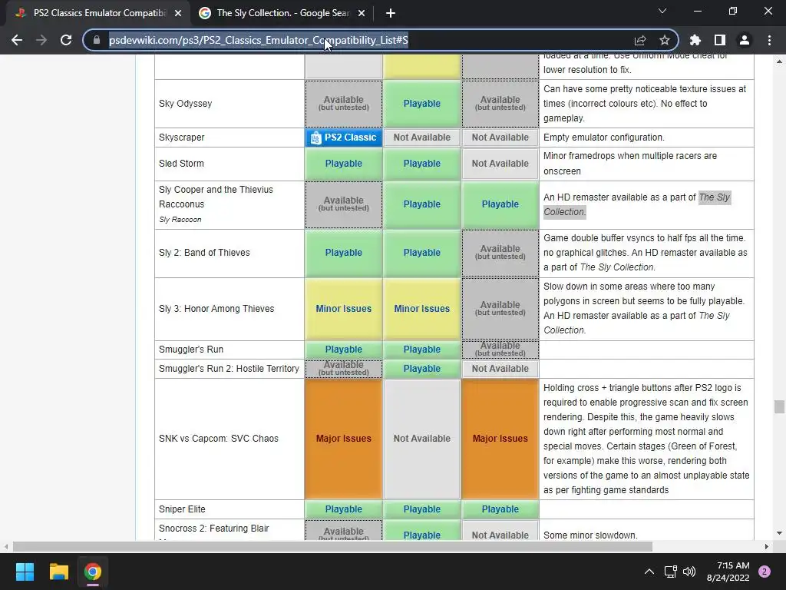Click first Major Issues cell for SVC Chaos
This screenshot has height=590, width=786.
coord(344,439)
